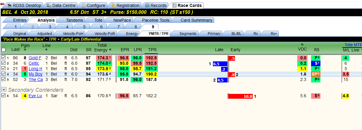Click Celtic's blue 6.5 late bar

tap(220, 64)
